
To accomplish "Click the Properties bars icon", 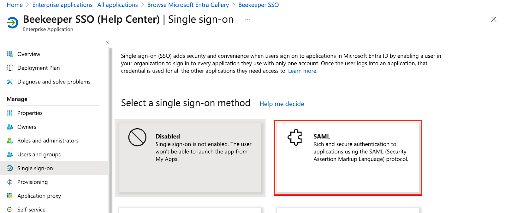I will (x=10, y=113).
